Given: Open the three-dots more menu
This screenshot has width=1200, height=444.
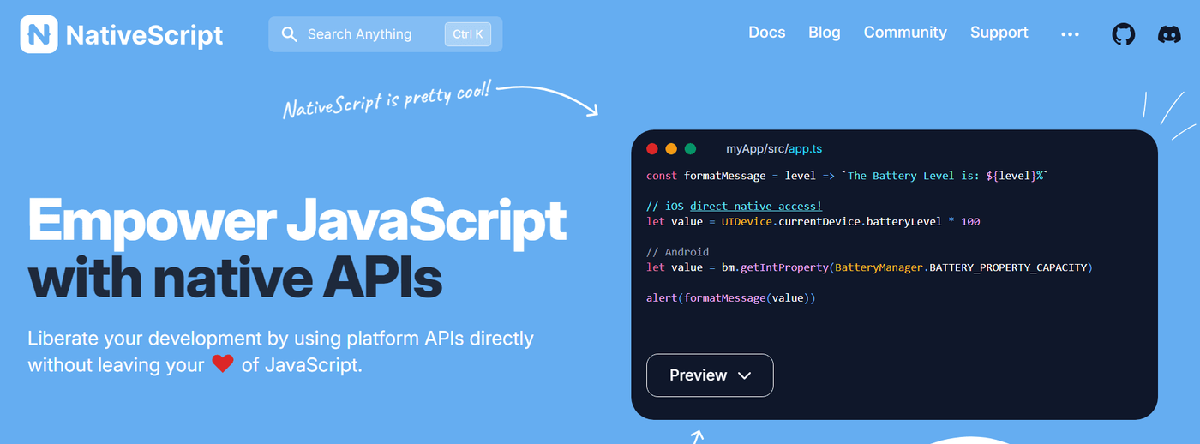Looking at the screenshot, I should (x=1070, y=34).
